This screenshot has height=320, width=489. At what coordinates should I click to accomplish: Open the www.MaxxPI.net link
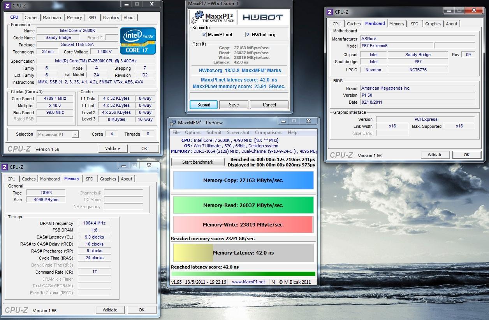click(248, 282)
